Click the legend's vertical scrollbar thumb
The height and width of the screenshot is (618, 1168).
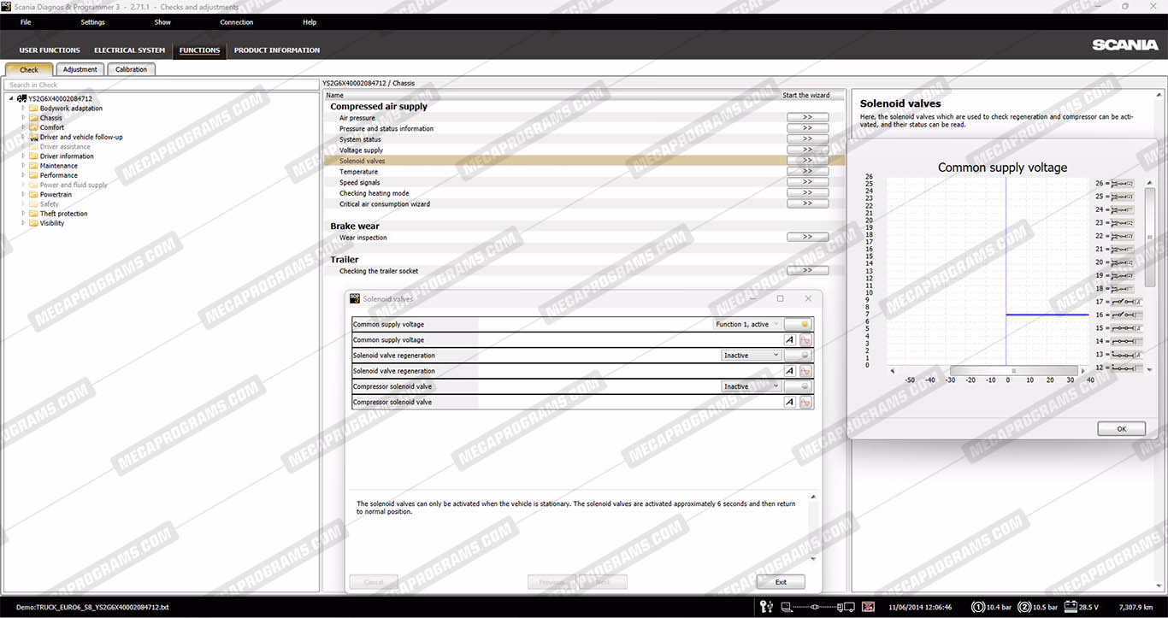pos(1150,237)
